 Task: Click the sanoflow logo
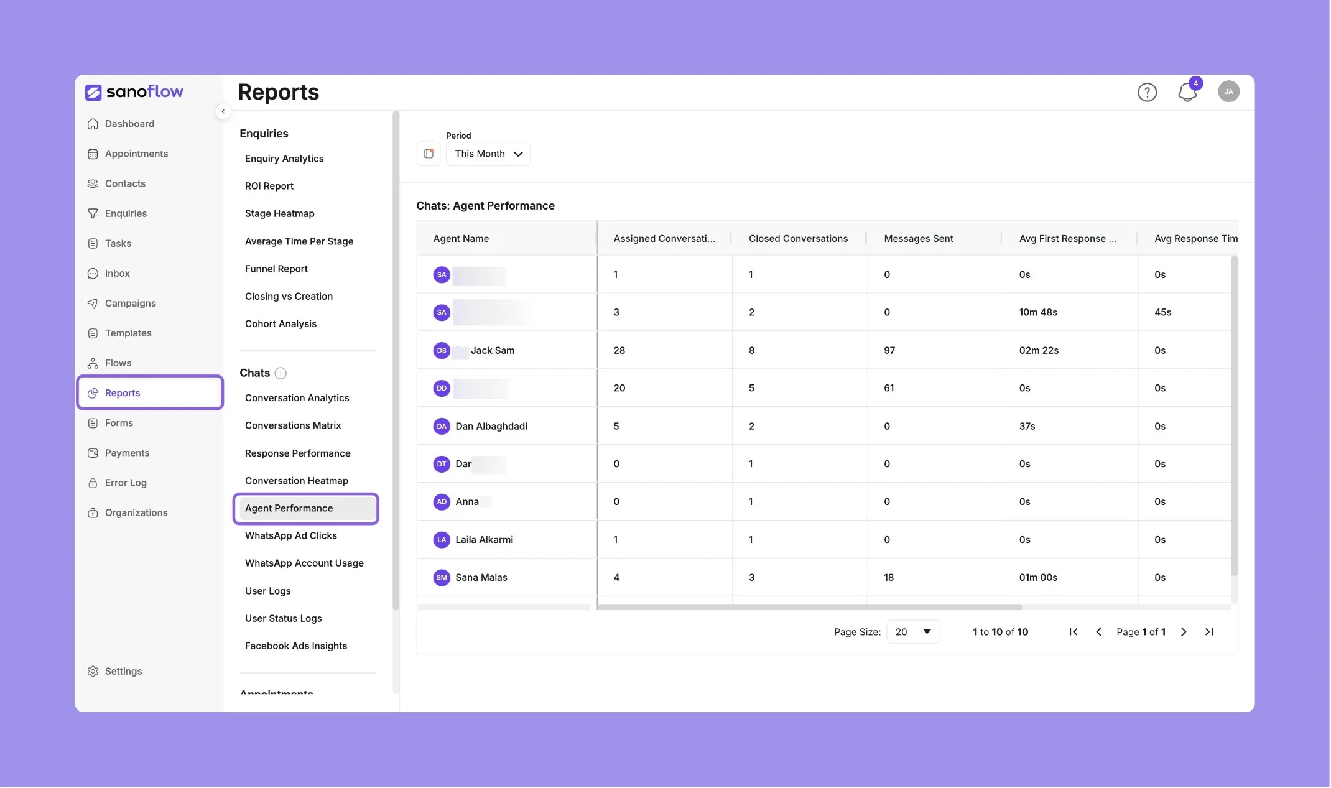pyautogui.click(x=134, y=92)
